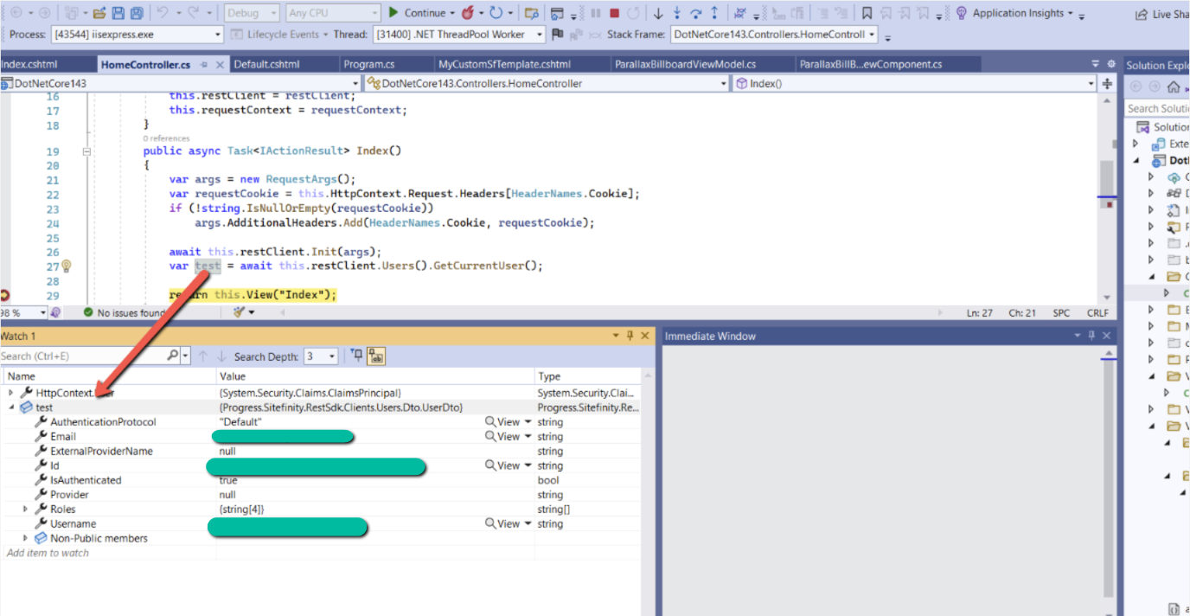Expand the HttpContext.User watch row
The image size is (1190, 616).
click(10, 393)
